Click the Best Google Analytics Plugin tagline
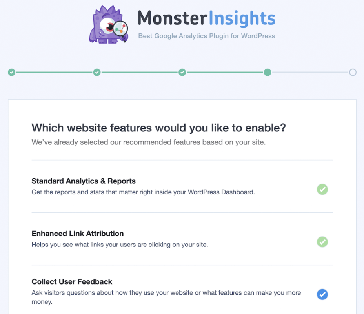The width and height of the screenshot is (364, 314). pyautogui.click(x=207, y=36)
